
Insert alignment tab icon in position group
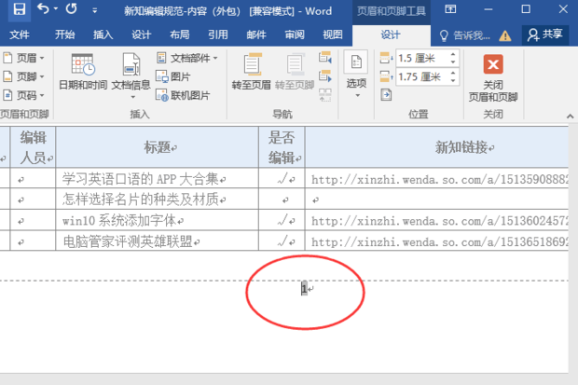(x=386, y=95)
